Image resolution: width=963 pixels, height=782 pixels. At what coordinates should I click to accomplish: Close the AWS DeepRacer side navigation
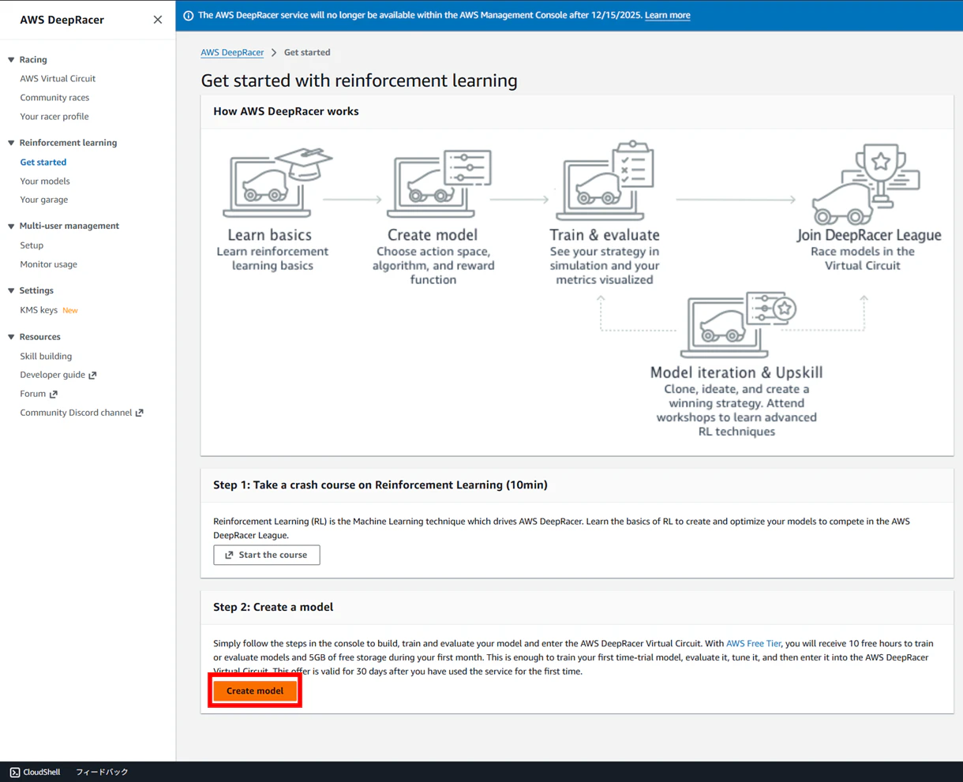158,20
